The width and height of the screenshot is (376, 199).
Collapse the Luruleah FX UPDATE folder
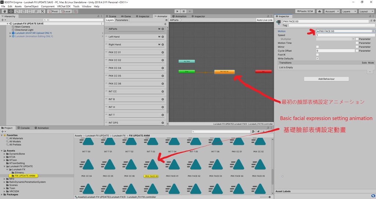[4, 166]
